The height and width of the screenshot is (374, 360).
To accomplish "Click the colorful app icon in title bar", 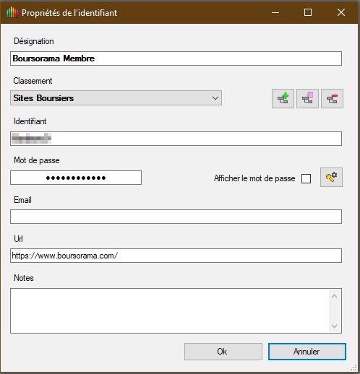I will point(12,12).
